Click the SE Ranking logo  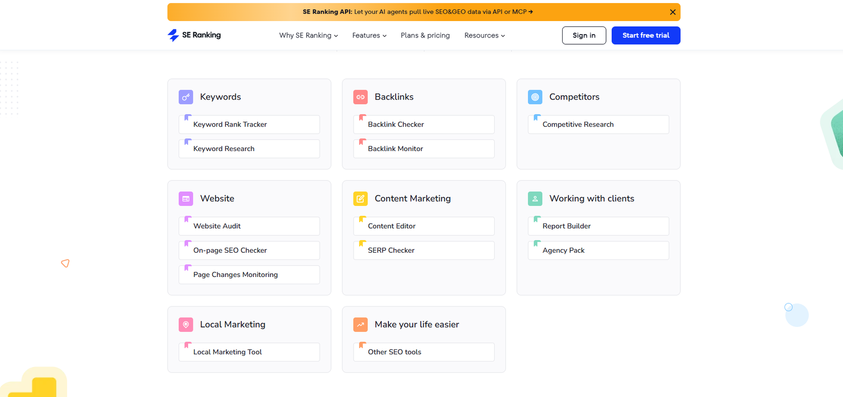194,35
